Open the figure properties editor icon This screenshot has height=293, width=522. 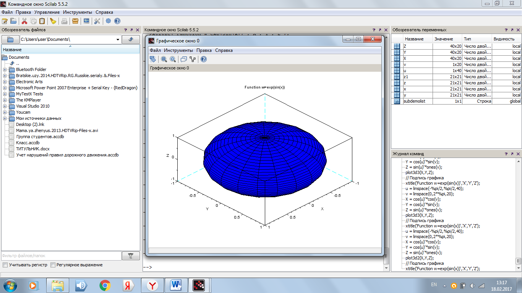coord(193,59)
